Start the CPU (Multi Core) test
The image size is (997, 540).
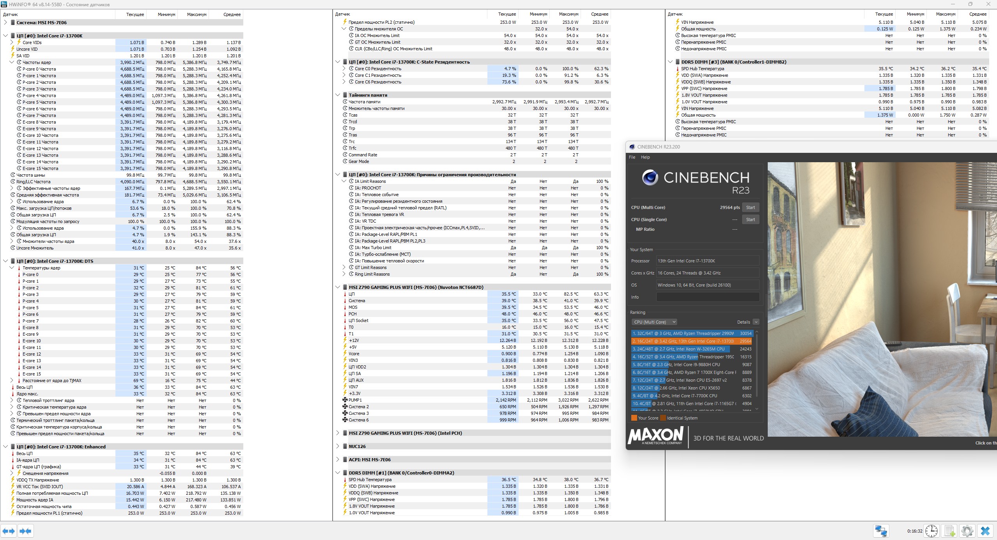[x=750, y=207]
